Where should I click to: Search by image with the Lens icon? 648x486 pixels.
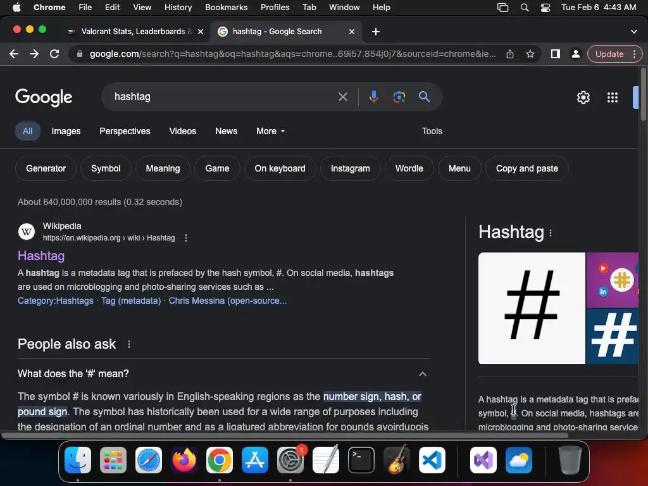(399, 97)
